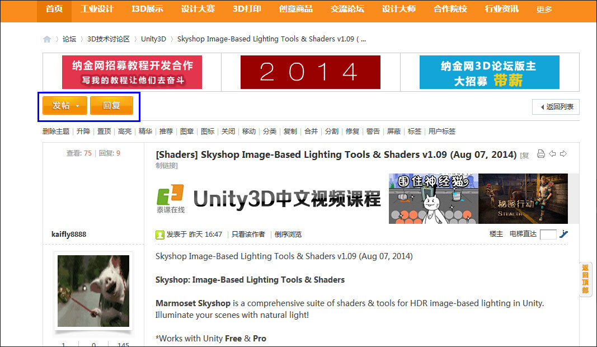Viewport: 597px width, 347px height.
Task: Open I3D展示 navigation item
Action: 147,9
